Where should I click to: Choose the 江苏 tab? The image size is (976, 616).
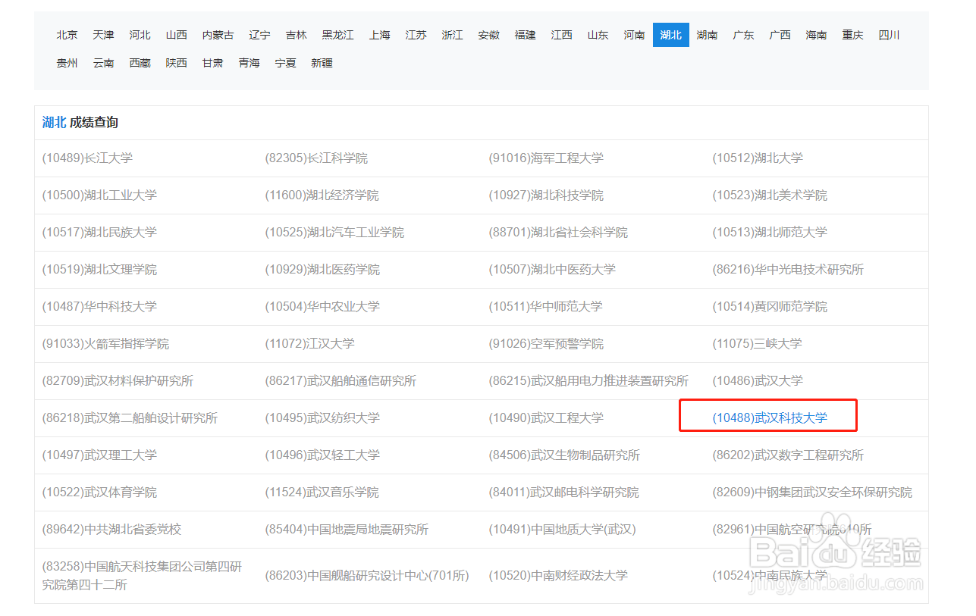tap(416, 35)
